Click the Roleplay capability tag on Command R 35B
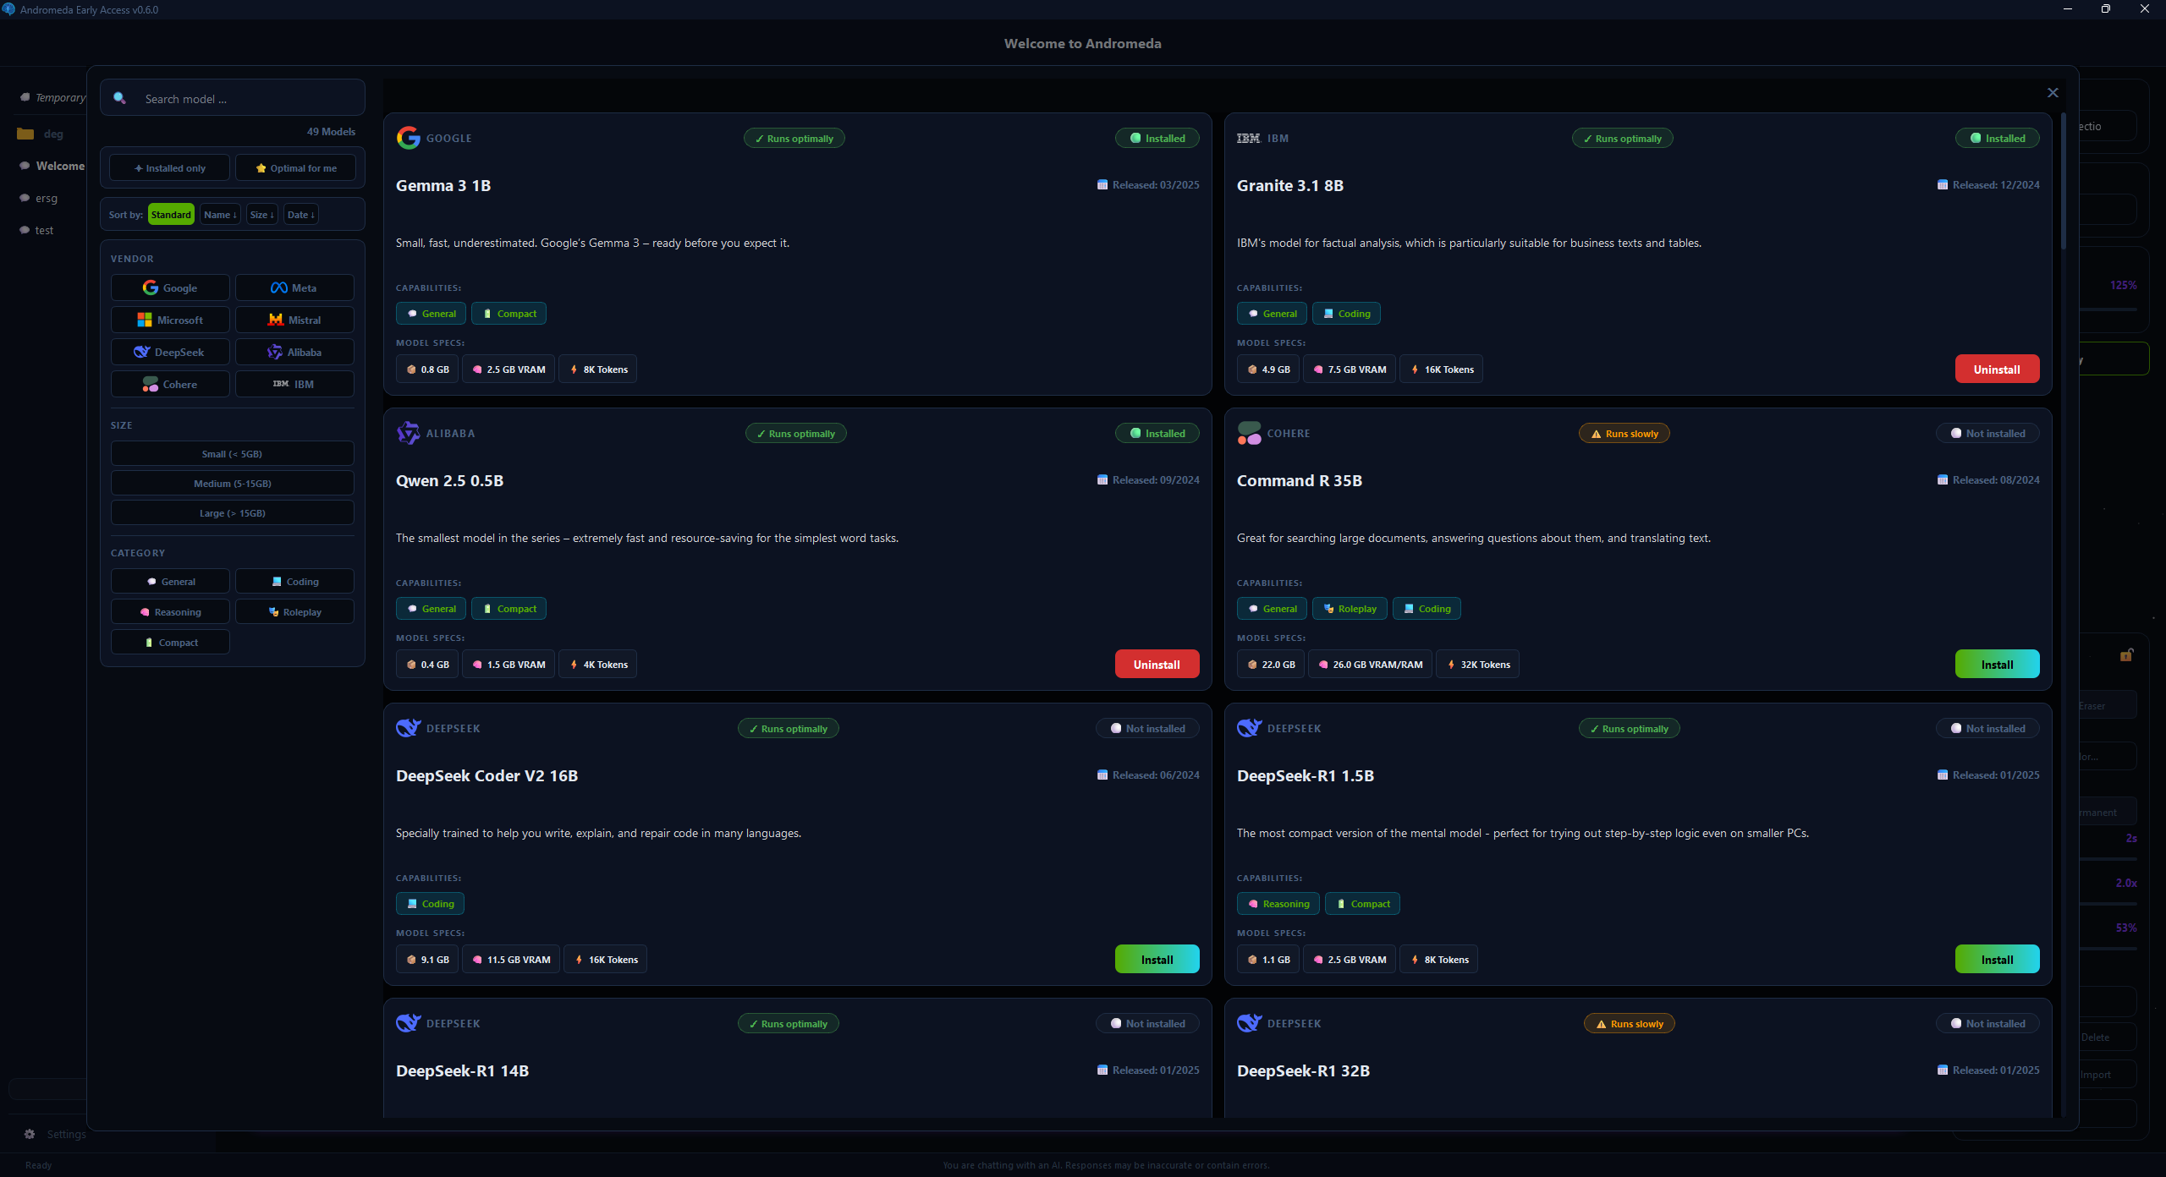2166x1177 pixels. [x=1350, y=609]
